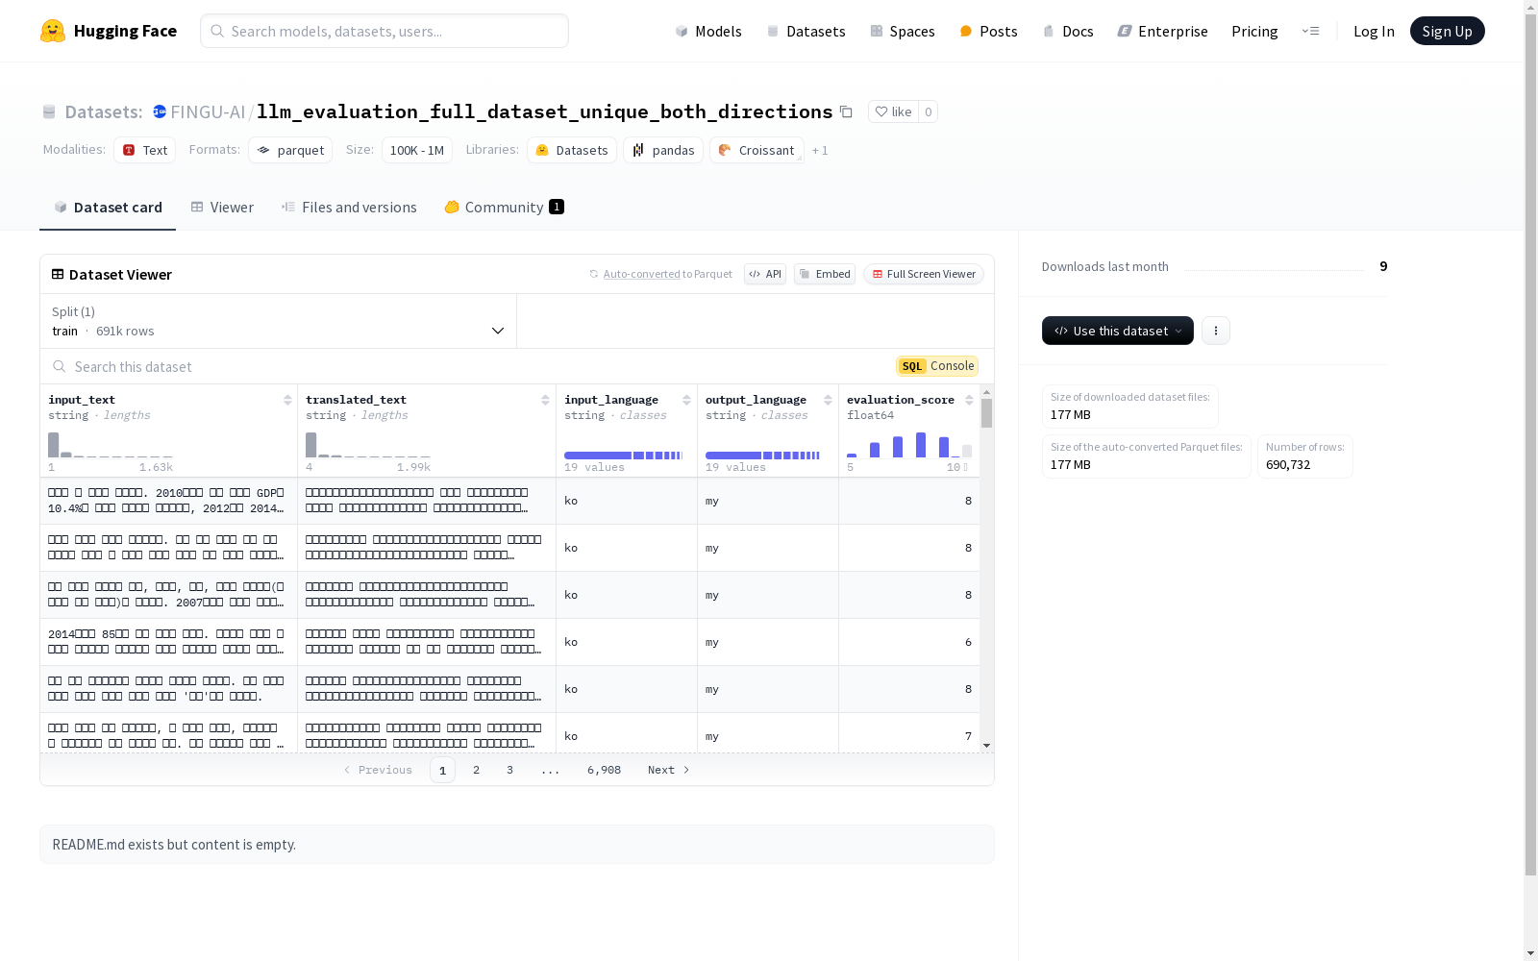Open the Pricing page

click(x=1254, y=31)
